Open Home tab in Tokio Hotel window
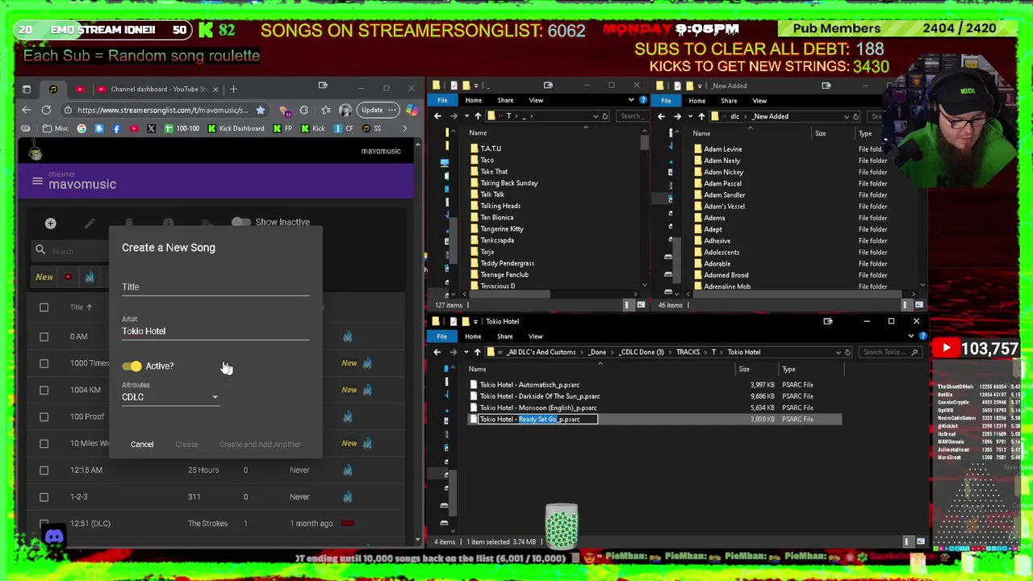1033x581 pixels. pyautogui.click(x=473, y=336)
